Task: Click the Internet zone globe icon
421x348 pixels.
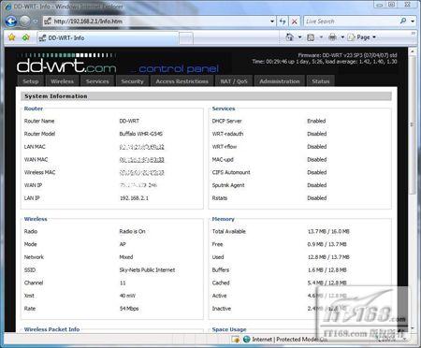Action: click(247, 340)
